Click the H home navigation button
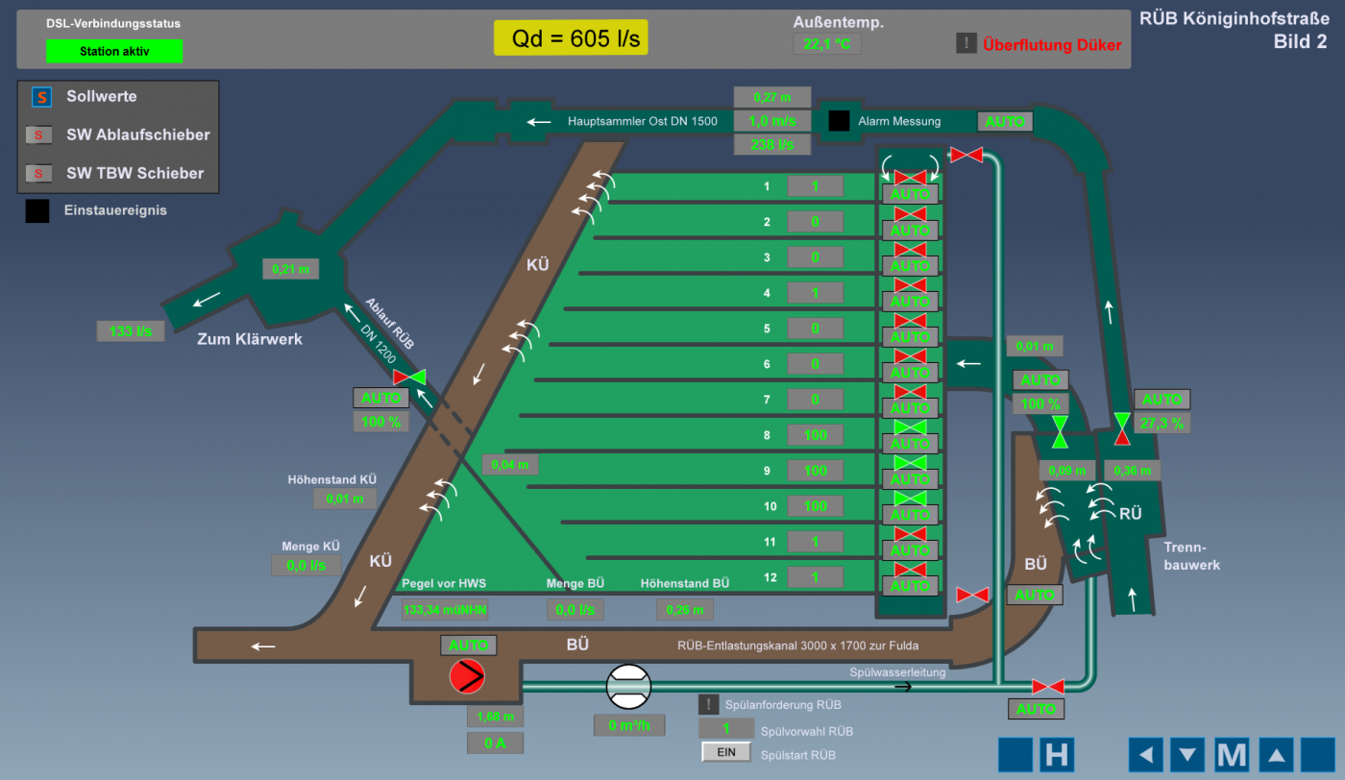This screenshot has height=780, width=1345. coord(1056,755)
